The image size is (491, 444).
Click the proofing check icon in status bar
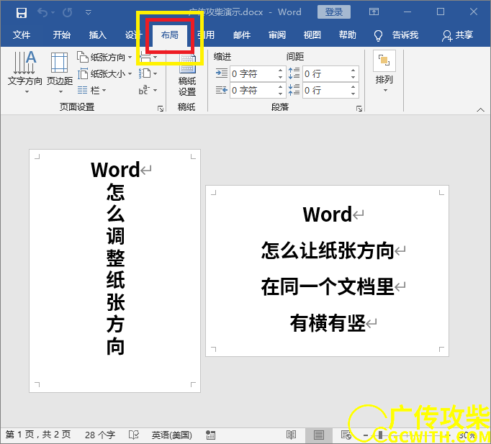134,435
